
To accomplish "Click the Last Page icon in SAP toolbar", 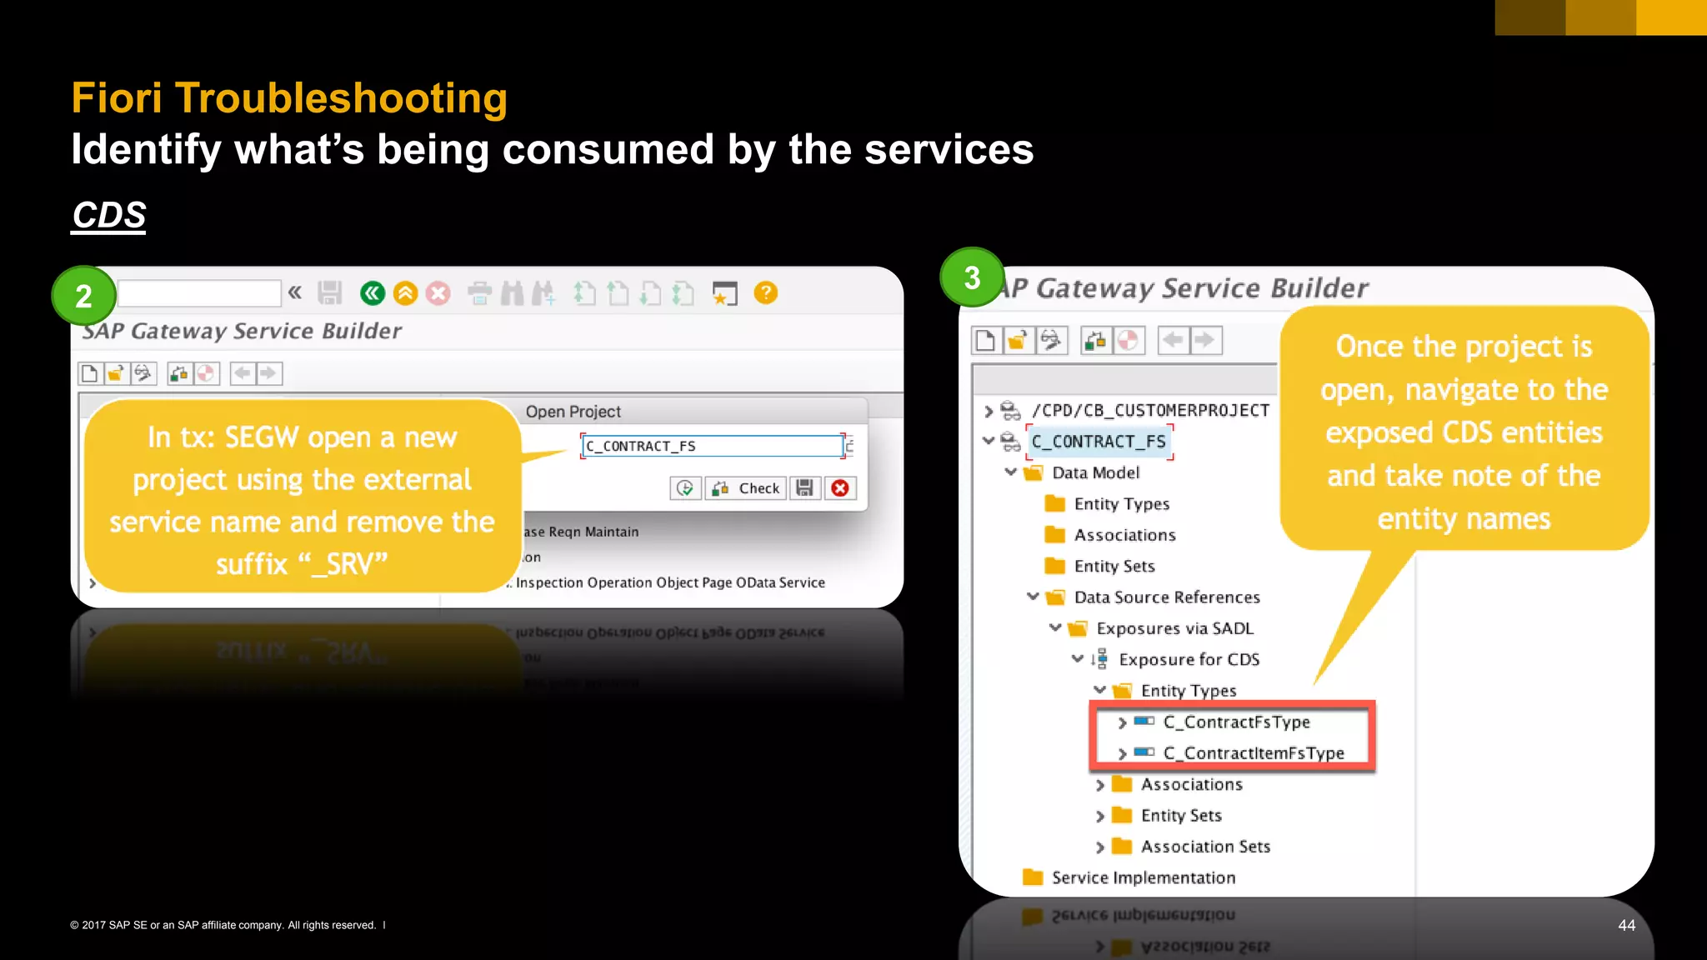I will [x=683, y=292].
